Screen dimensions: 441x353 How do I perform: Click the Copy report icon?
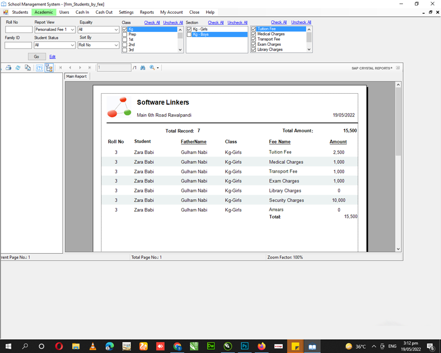pos(28,68)
